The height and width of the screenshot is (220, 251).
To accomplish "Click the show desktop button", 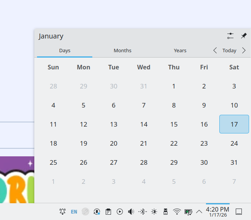I will (x=239, y=212).
